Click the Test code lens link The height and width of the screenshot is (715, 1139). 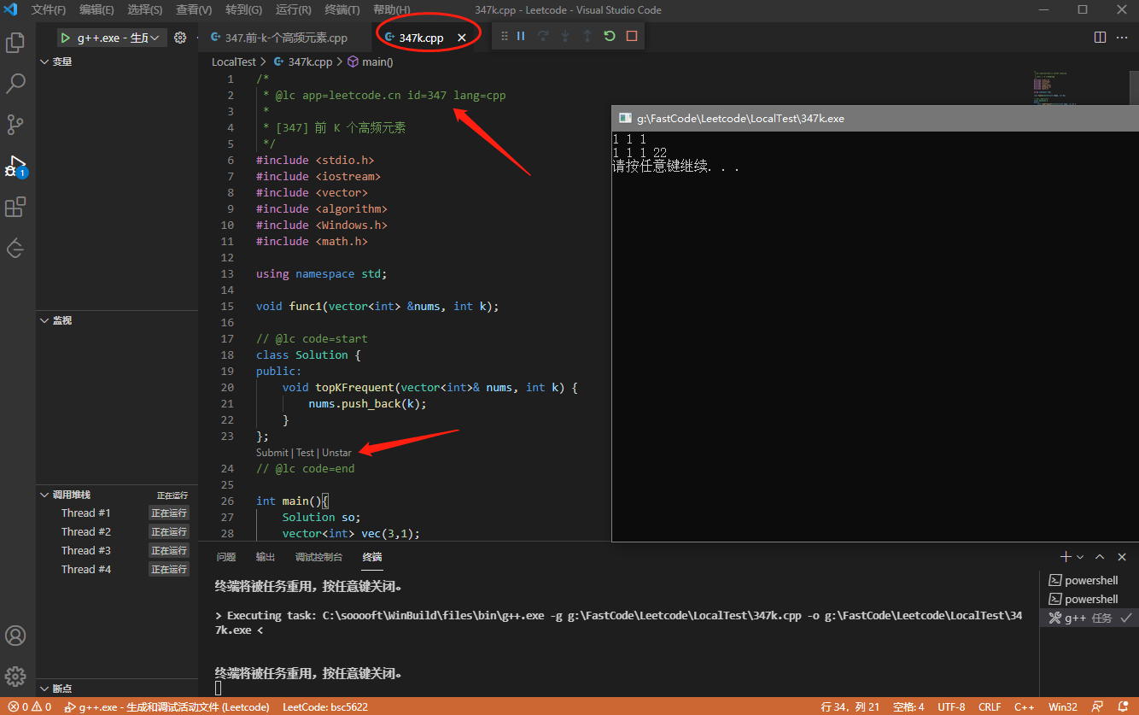305,453
